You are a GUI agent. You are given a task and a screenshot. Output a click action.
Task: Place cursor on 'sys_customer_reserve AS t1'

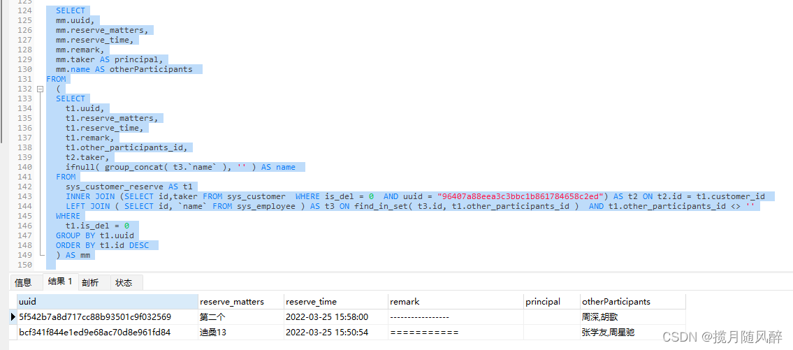129,187
